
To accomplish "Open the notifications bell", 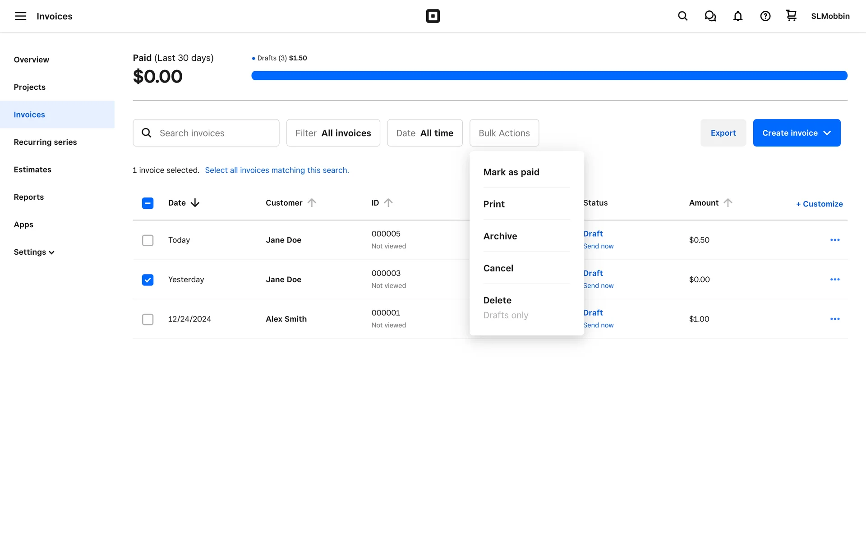I will tap(737, 16).
